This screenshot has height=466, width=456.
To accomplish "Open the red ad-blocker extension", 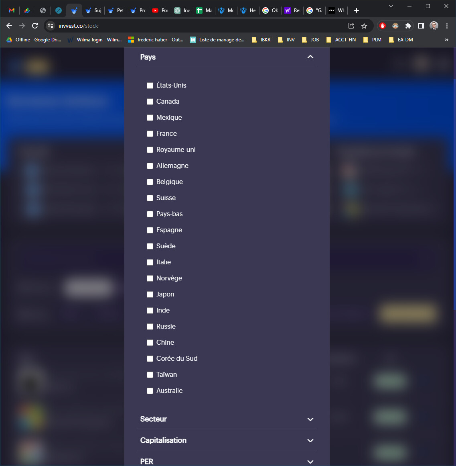I will pyautogui.click(x=383, y=26).
